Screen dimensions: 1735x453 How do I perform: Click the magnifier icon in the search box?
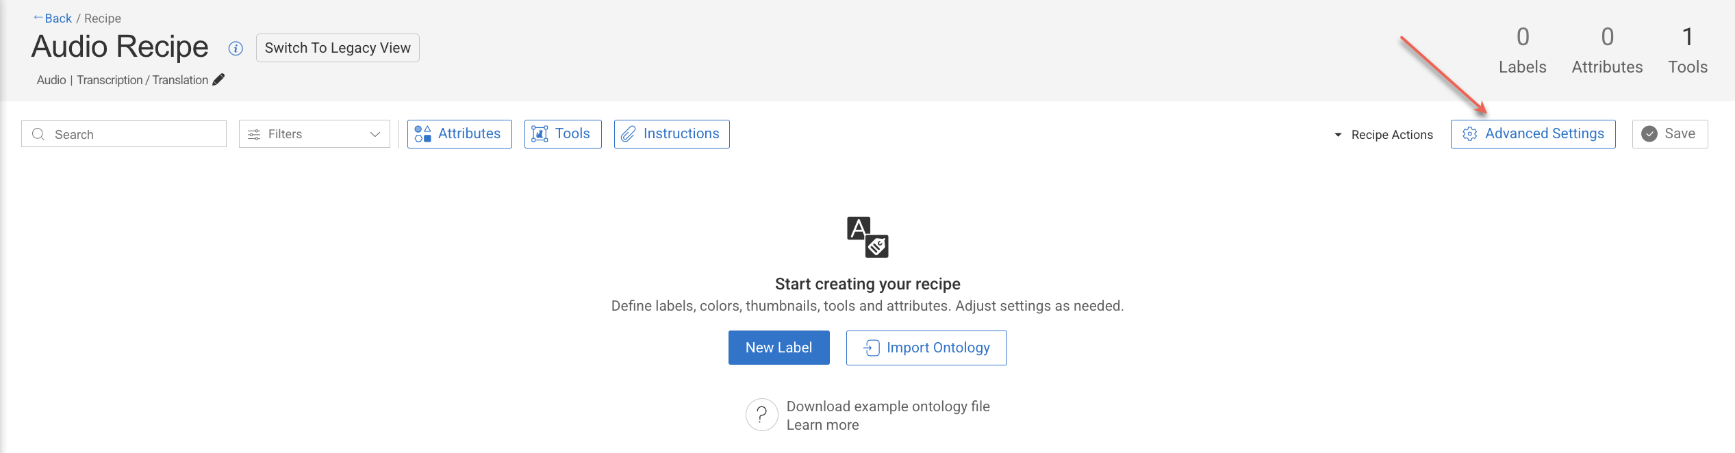tap(38, 134)
